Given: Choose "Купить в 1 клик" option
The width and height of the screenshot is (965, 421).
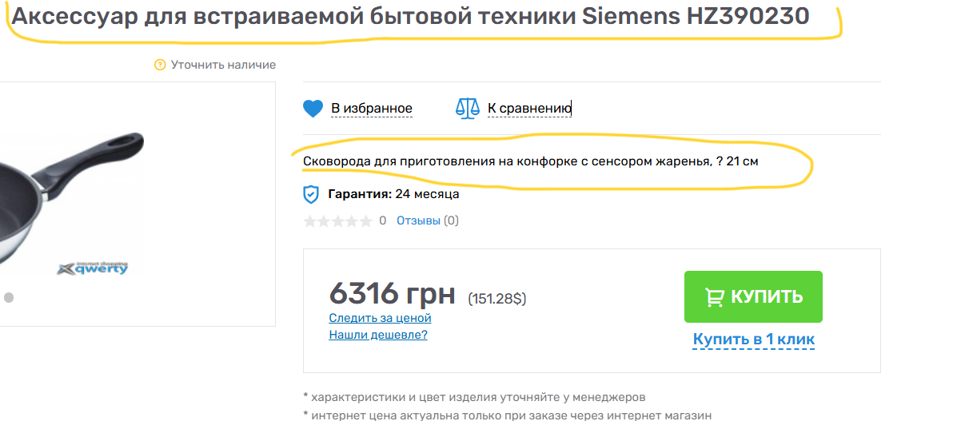Looking at the screenshot, I should (753, 340).
